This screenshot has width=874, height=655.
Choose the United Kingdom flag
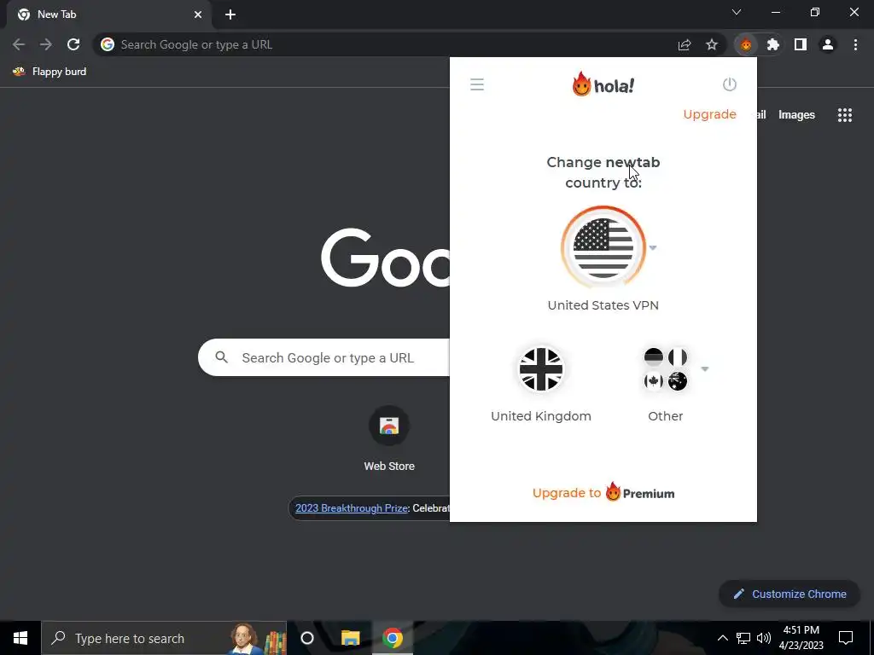coord(540,369)
